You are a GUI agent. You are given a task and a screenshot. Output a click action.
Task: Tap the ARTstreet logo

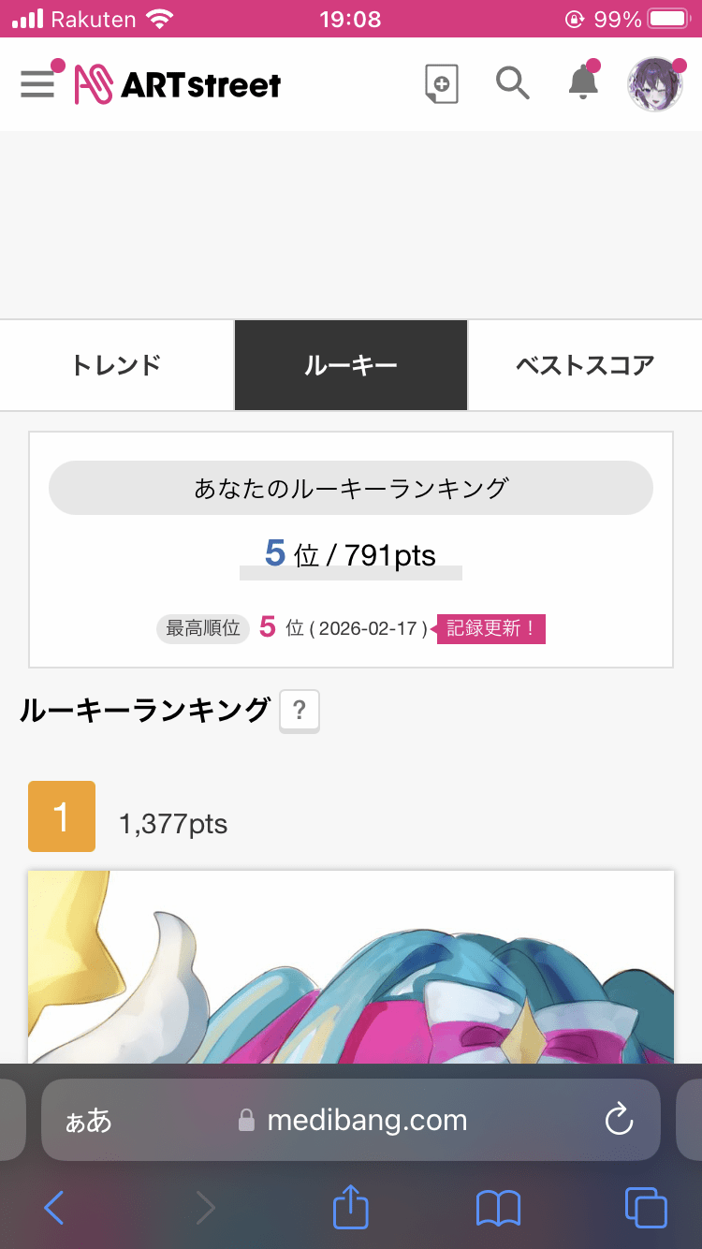(x=178, y=85)
